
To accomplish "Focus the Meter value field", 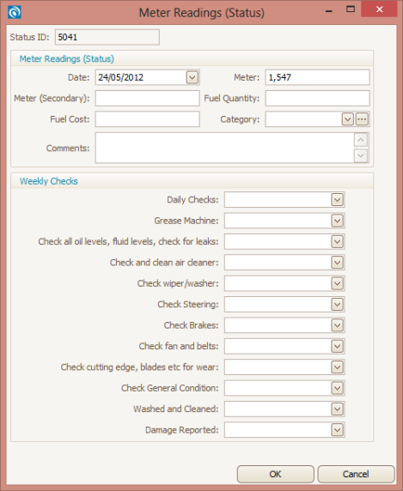I will pyautogui.click(x=317, y=77).
